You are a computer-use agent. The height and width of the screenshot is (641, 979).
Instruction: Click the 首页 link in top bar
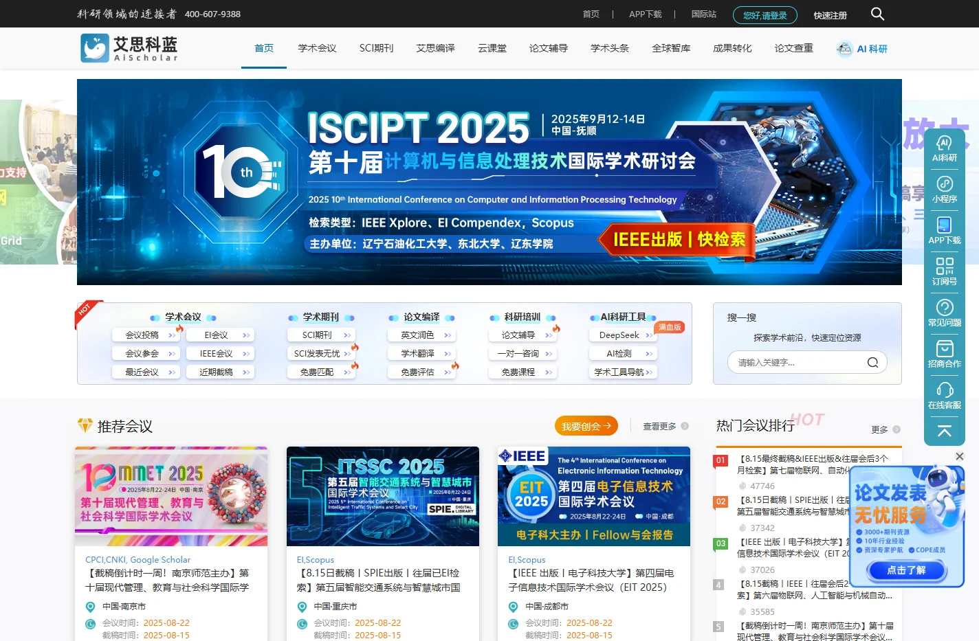591,14
